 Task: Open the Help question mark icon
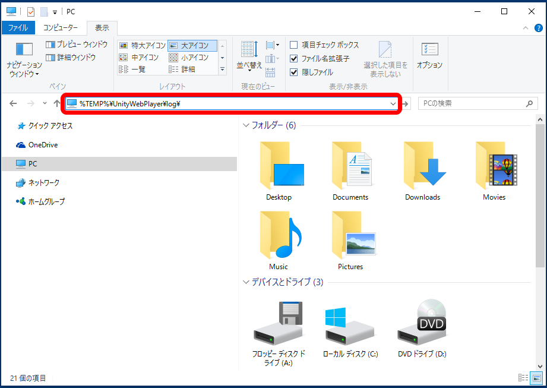click(x=539, y=28)
